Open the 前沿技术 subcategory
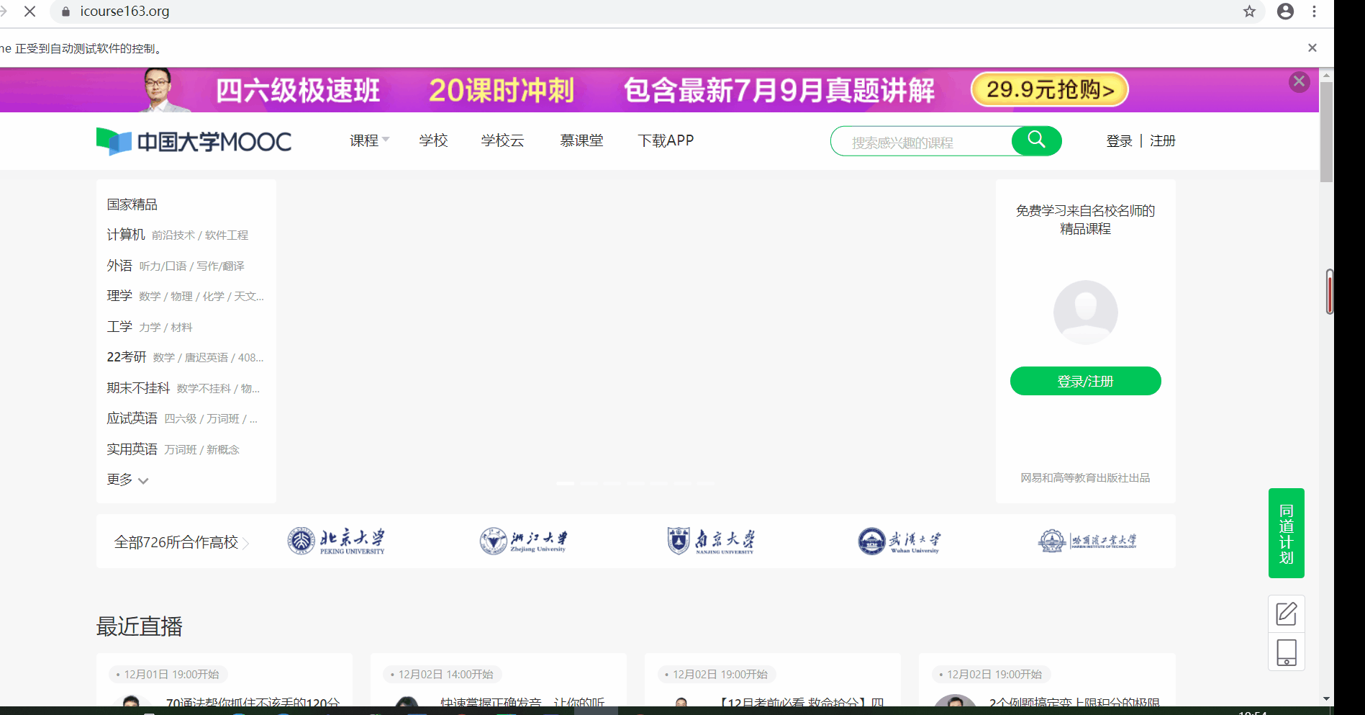The height and width of the screenshot is (715, 1365). pyautogui.click(x=173, y=235)
